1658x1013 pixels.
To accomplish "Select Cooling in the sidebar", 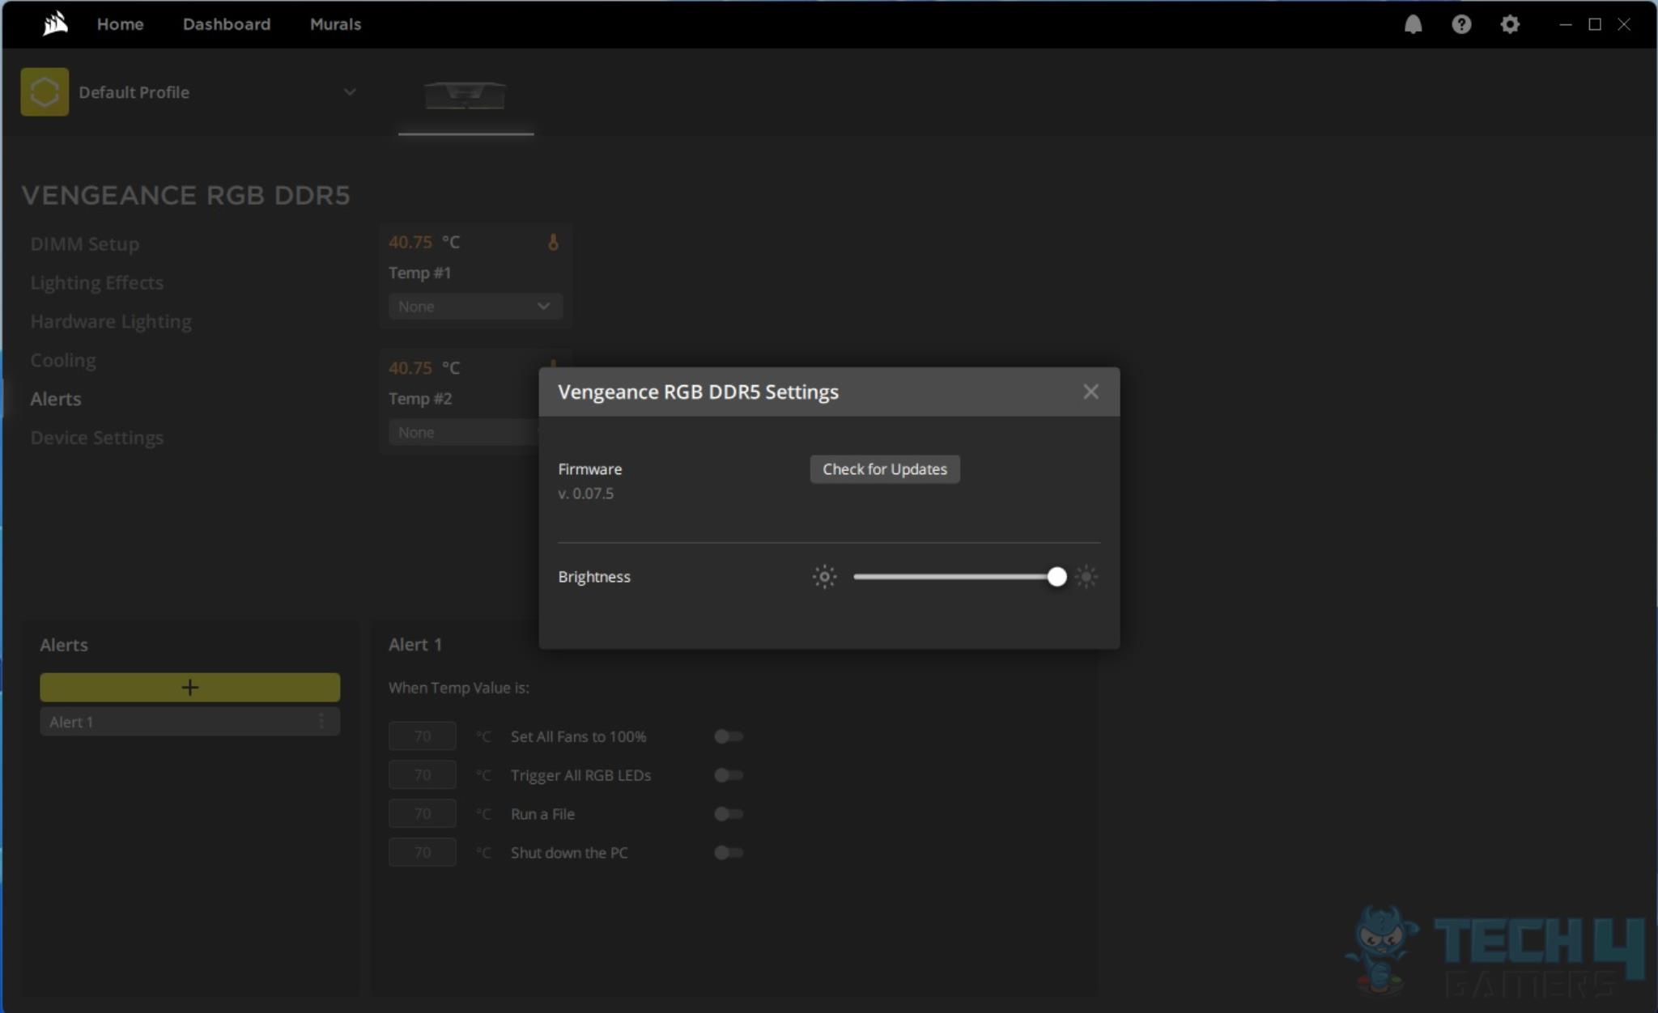I will click(x=63, y=360).
